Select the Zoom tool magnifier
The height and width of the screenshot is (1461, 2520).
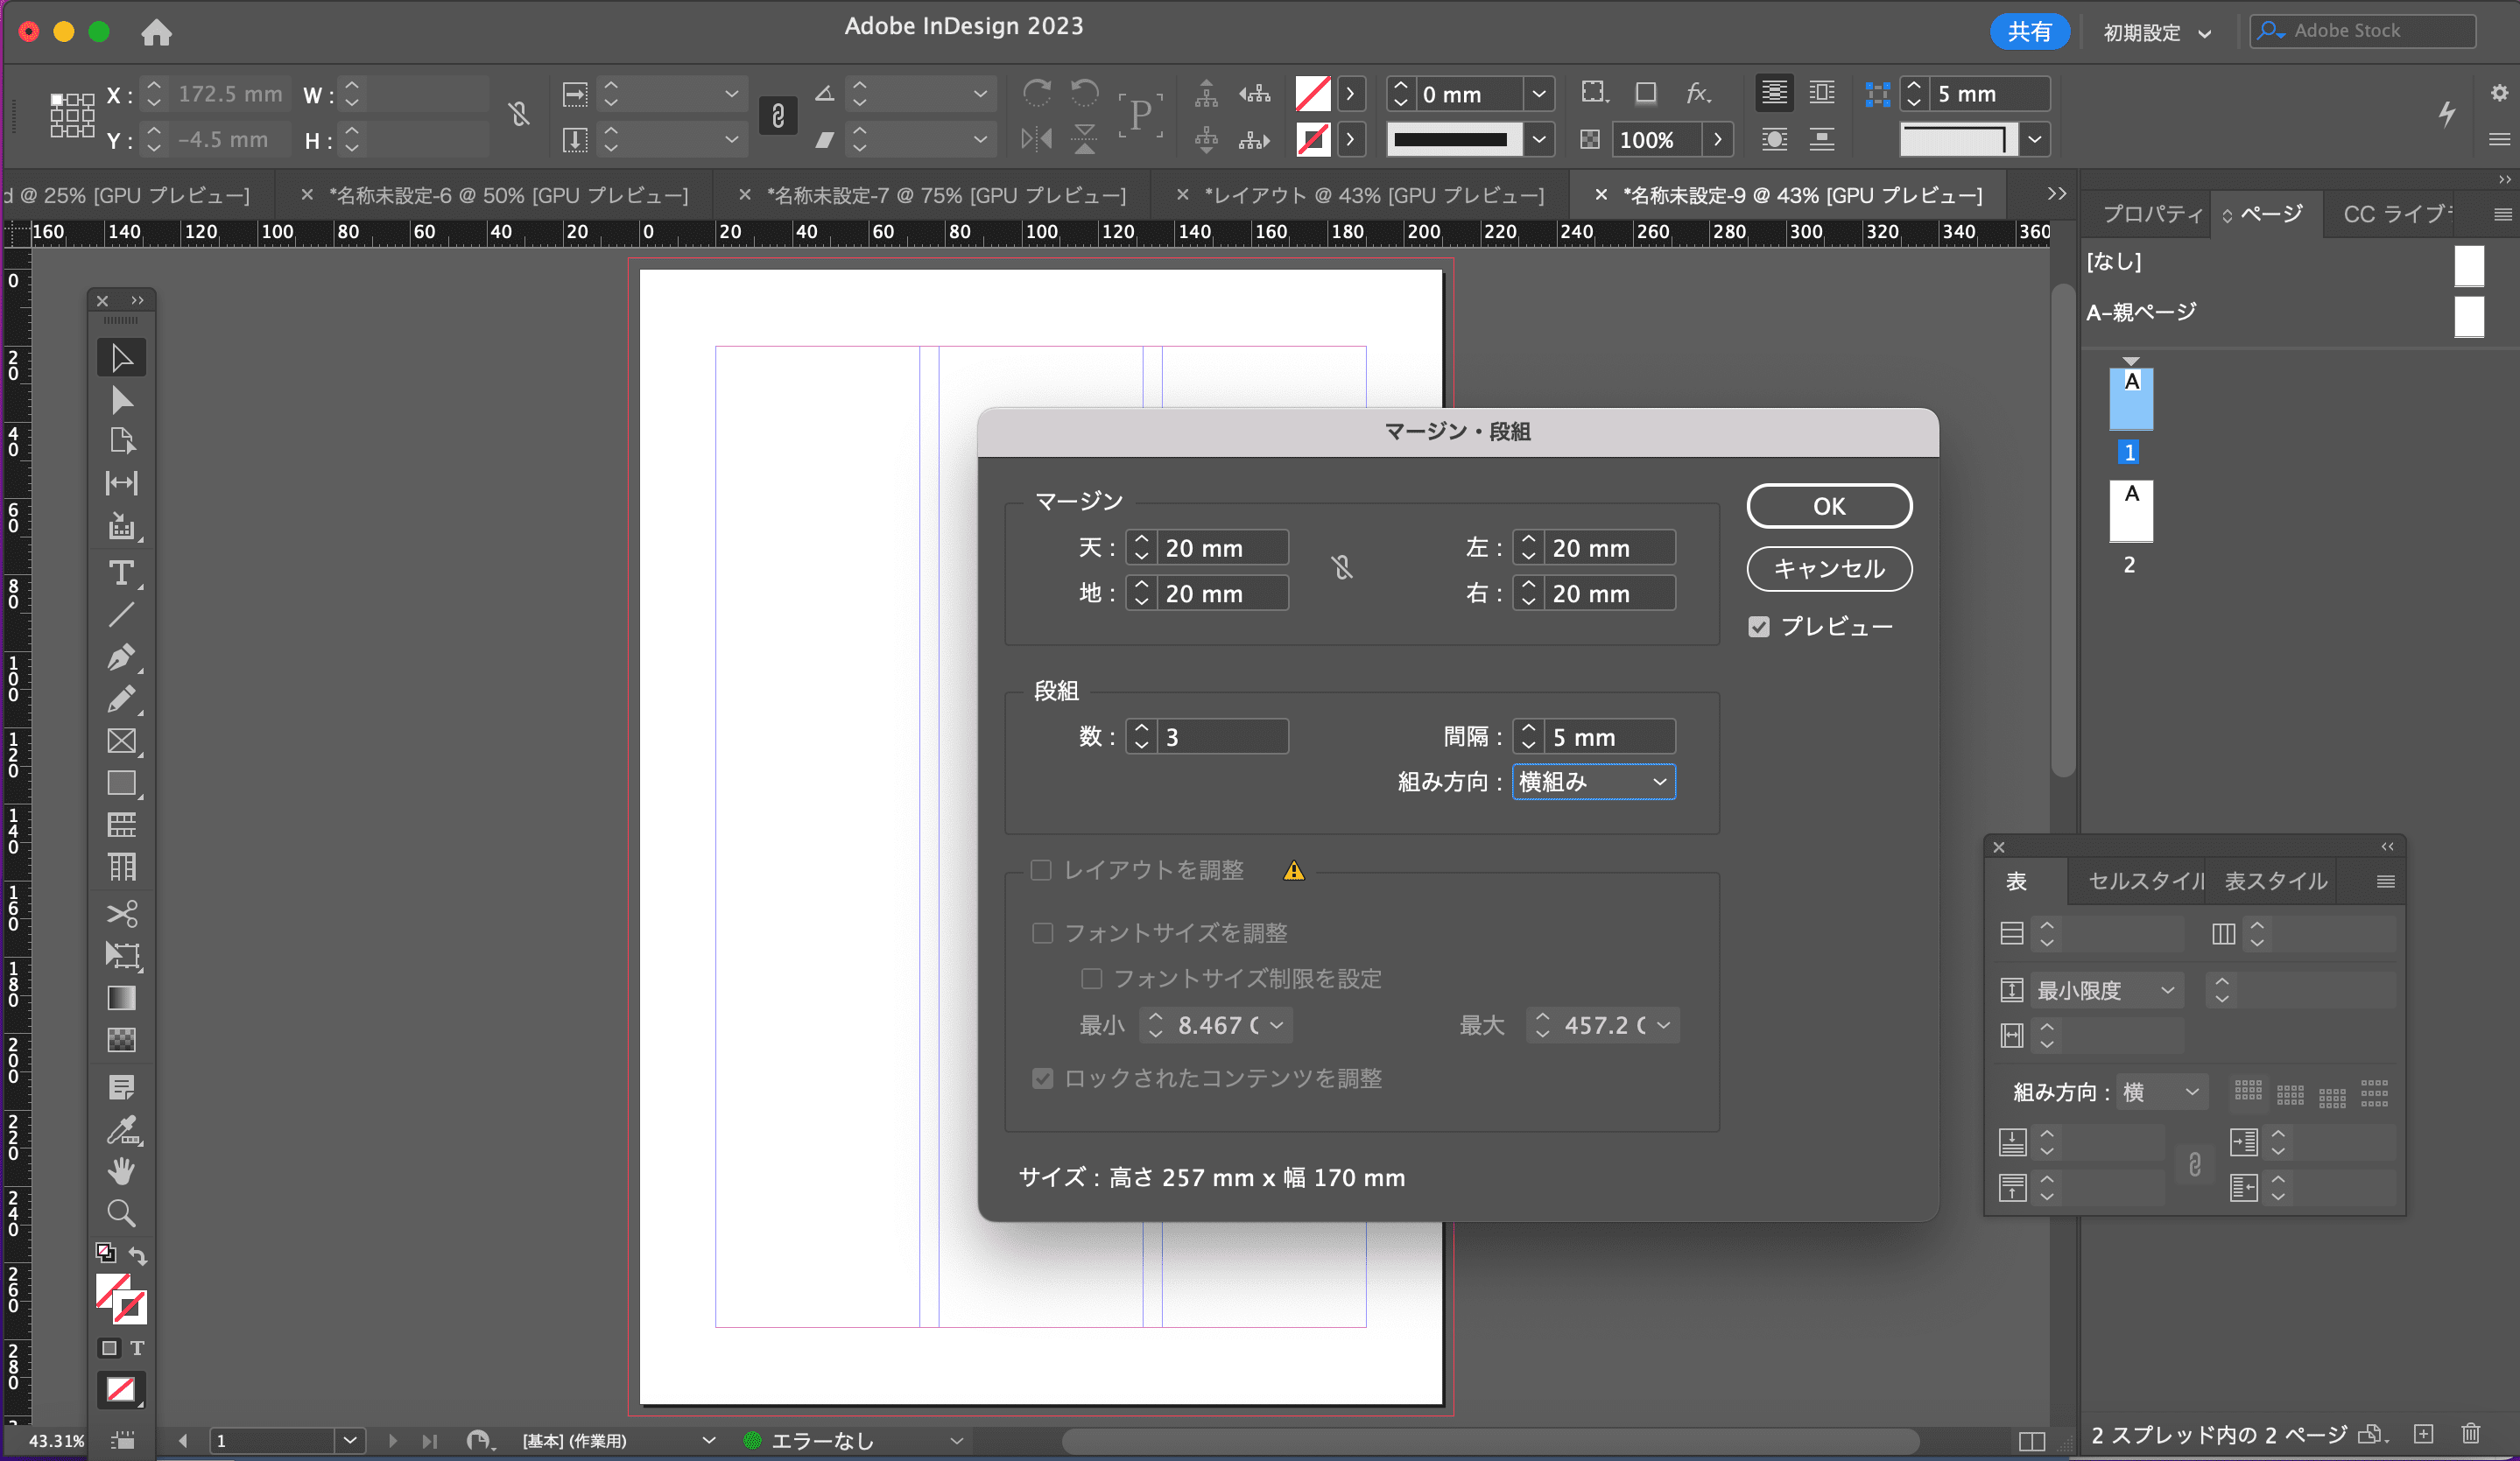(122, 1213)
